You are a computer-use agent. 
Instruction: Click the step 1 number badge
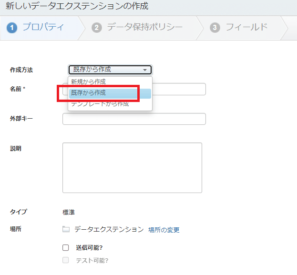pyautogui.click(x=12, y=28)
